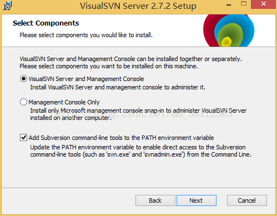Click the 'Install only Microsoft management console snap-in' description
This screenshot has width=277, height=216.
[138, 114]
